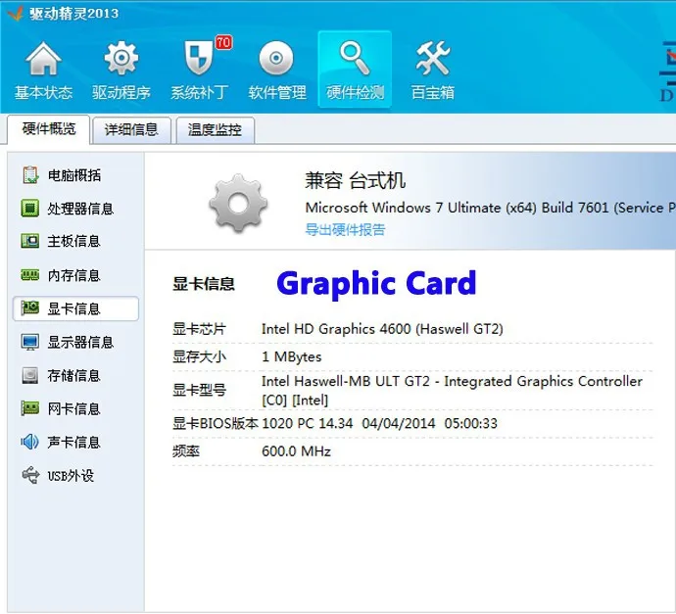This screenshot has height=614, width=676.
Task: Click the 软件管理 label
Action: (277, 92)
